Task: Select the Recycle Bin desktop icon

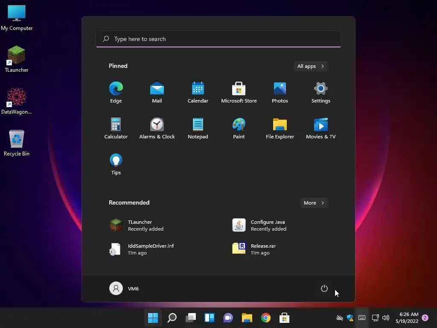Action: (x=17, y=143)
